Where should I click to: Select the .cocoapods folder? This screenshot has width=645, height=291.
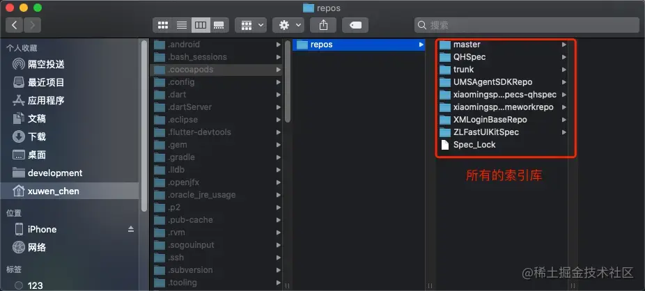(217, 70)
